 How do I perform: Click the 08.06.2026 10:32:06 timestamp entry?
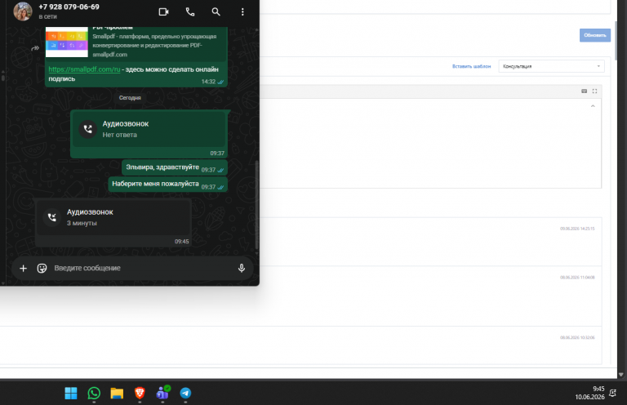[577, 337]
